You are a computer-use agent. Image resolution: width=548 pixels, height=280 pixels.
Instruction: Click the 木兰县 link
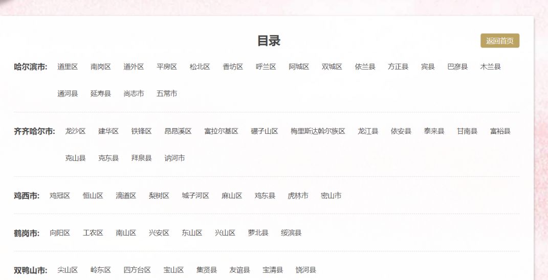(490, 67)
